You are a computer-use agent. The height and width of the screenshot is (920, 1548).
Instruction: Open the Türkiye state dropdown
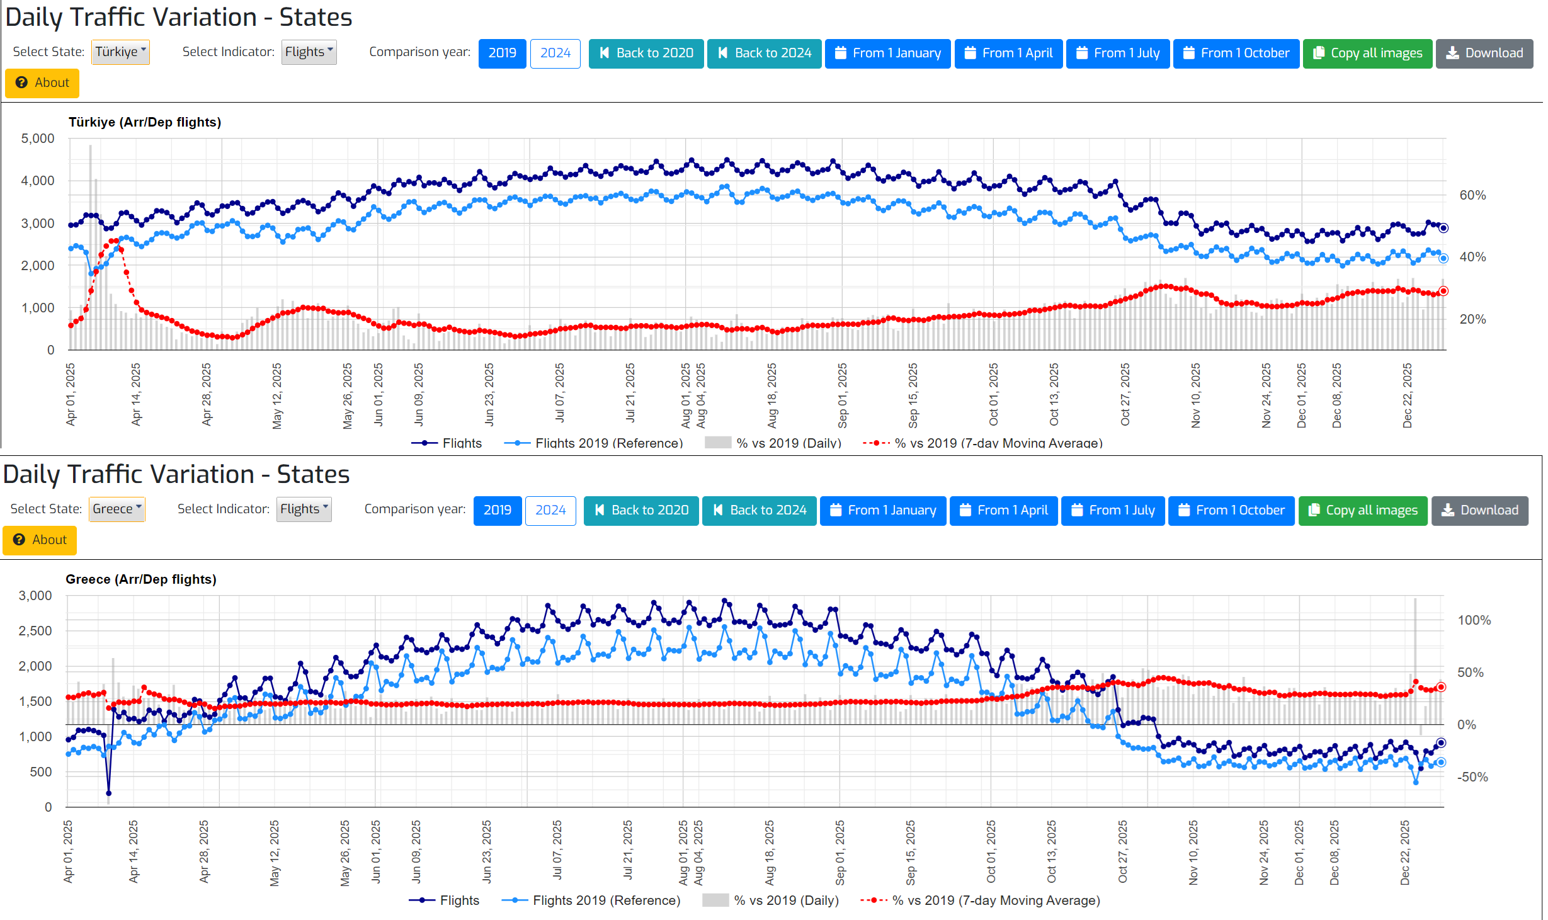(x=120, y=52)
